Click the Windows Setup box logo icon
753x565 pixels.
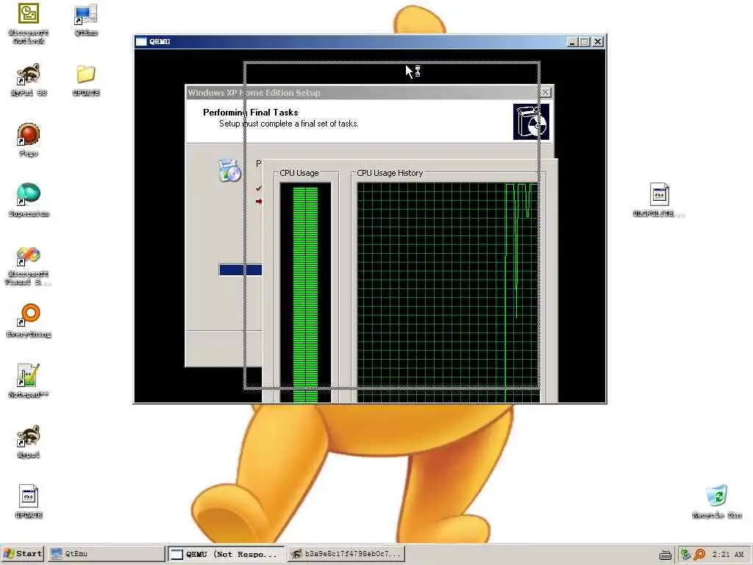tap(531, 122)
